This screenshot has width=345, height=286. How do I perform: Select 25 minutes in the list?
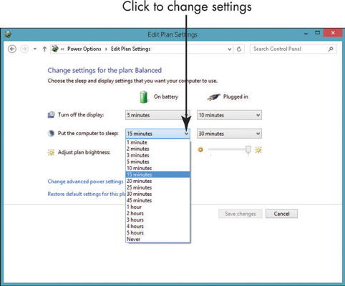point(157,187)
